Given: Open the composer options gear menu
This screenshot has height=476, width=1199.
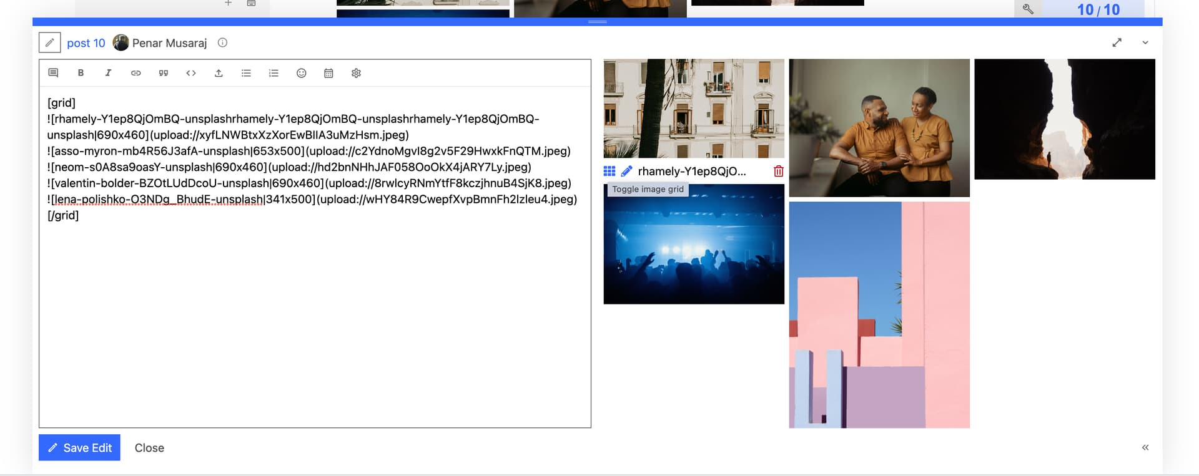Looking at the screenshot, I should [356, 73].
